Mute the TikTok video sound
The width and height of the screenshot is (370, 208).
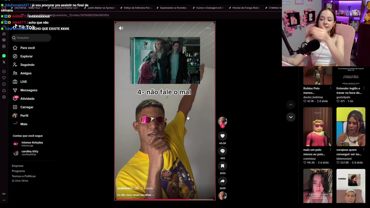point(121,28)
